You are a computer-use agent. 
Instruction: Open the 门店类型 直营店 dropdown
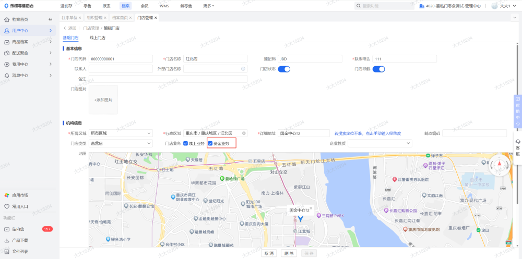click(121, 143)
